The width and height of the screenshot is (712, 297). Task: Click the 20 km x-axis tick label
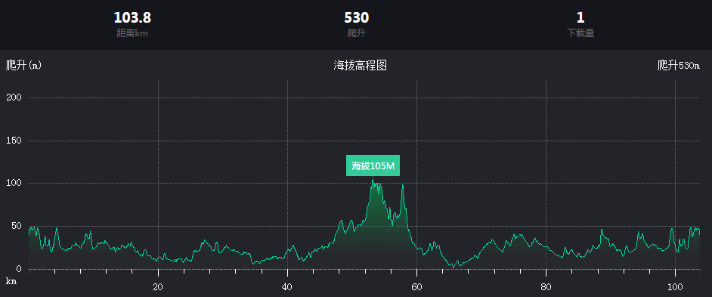coord(158,286)
